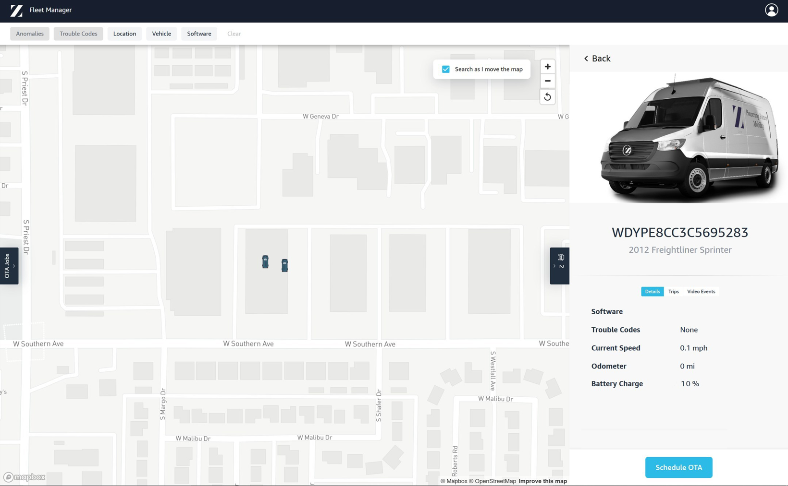Click the Software label in details
The height and width of the screenshot is (486, 788).
[607, 311]
